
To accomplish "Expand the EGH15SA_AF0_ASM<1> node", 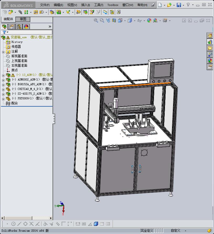I will click(x=3, y=85).
